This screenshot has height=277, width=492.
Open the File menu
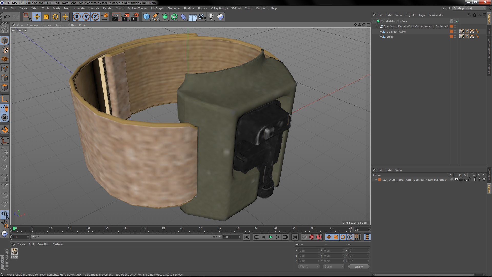click(x=4, y=8)
